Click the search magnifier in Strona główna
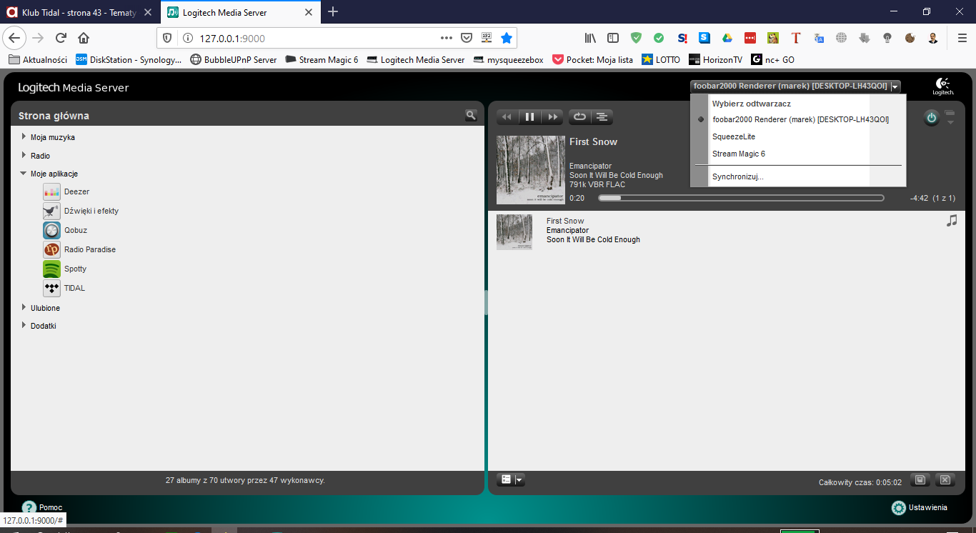The height and width of the screenshot is (533, 976). point(471,115)
